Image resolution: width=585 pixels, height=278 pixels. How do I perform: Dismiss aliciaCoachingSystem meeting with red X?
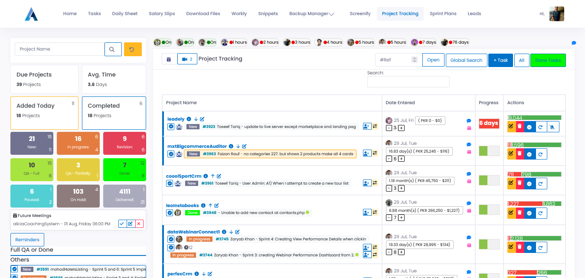139,224
